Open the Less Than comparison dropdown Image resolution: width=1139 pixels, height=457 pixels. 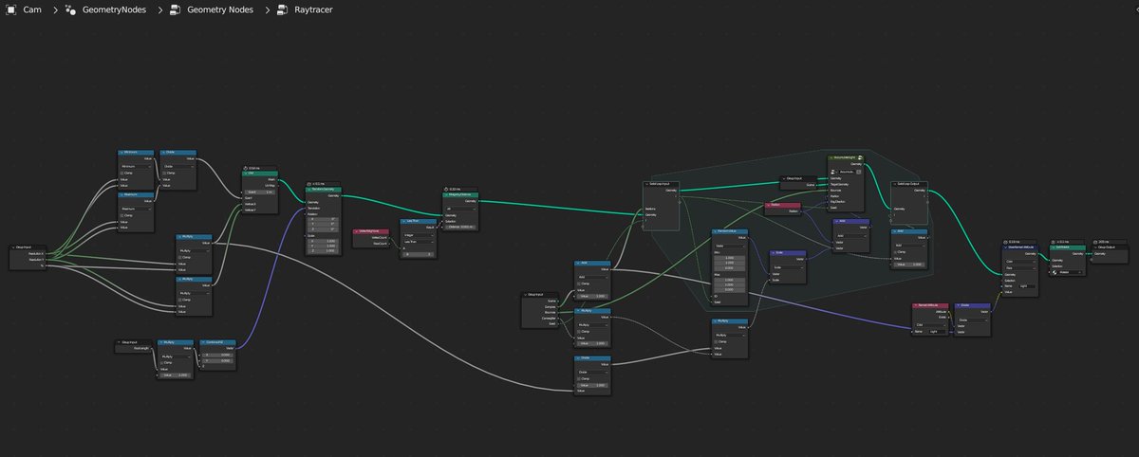pos(419,242)
